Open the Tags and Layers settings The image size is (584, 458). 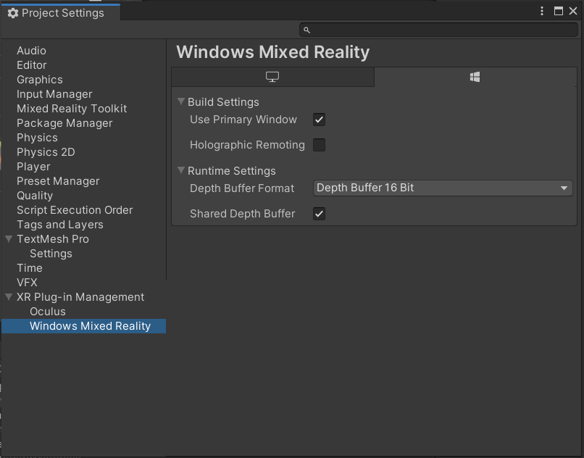tap(59, 224)
